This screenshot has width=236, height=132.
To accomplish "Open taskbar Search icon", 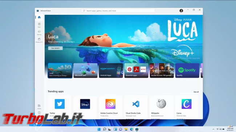I will click(x=105, y=129).
